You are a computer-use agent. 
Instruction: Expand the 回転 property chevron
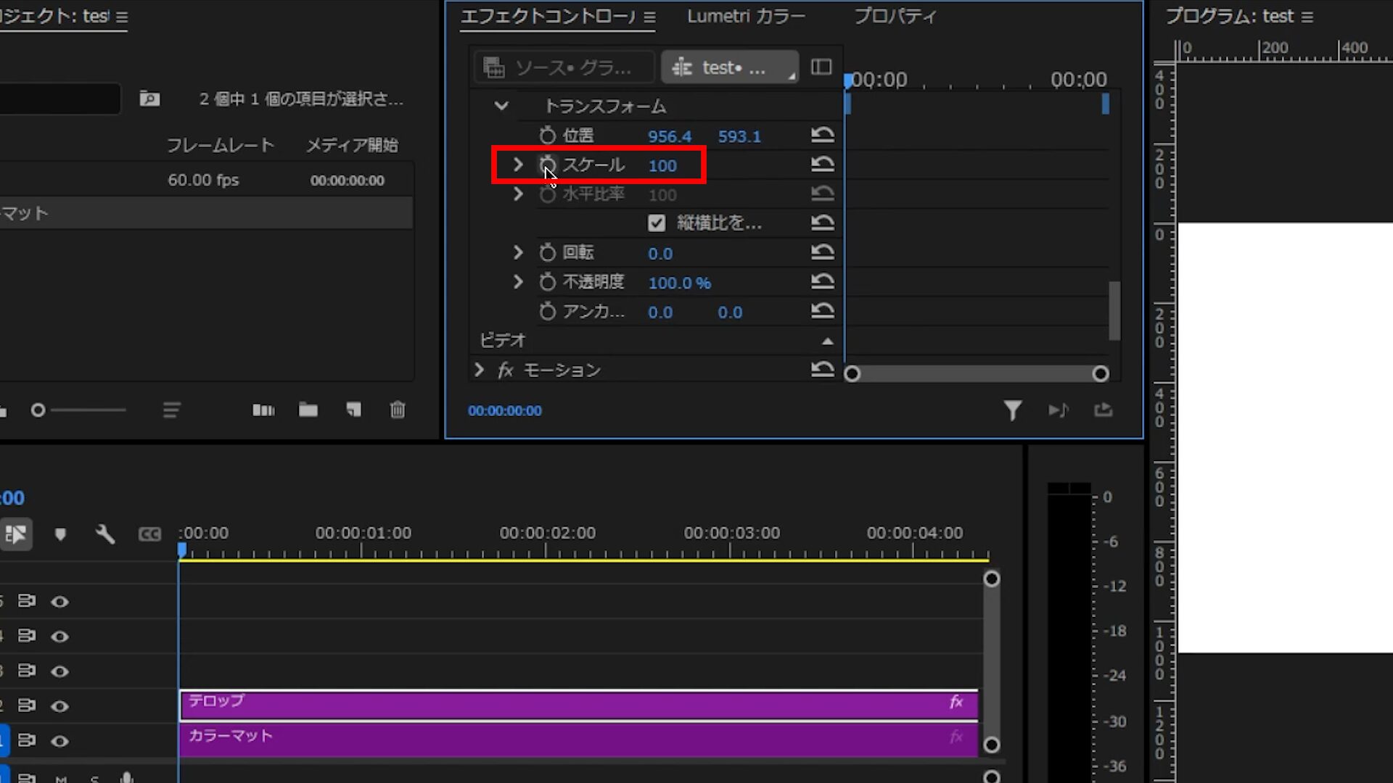517,252
